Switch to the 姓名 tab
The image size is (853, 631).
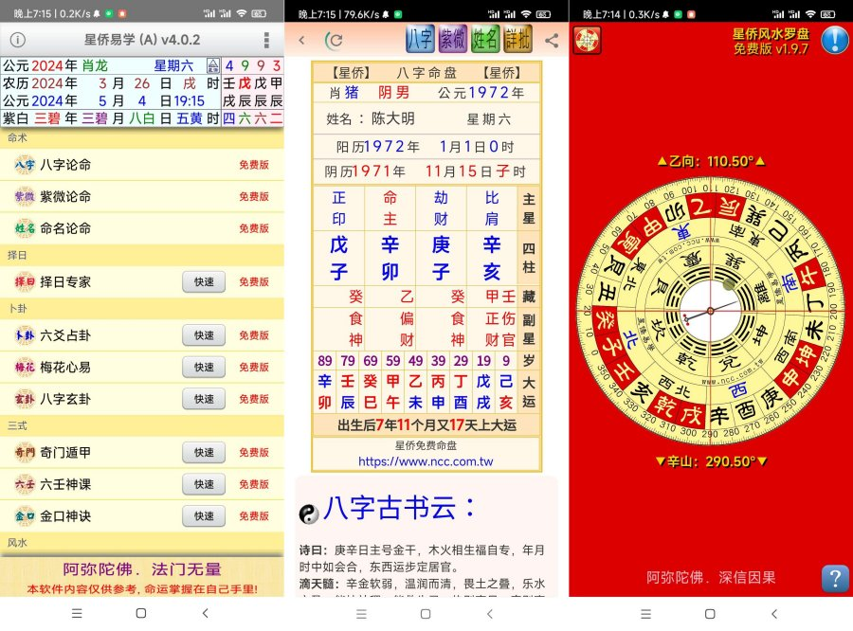(x=485, y=40)
